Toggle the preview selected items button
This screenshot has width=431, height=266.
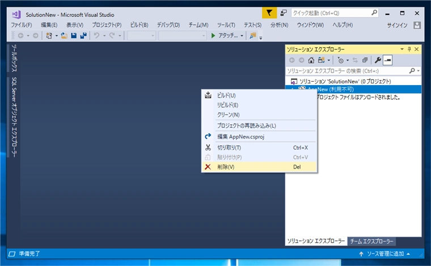click(387, 60)
